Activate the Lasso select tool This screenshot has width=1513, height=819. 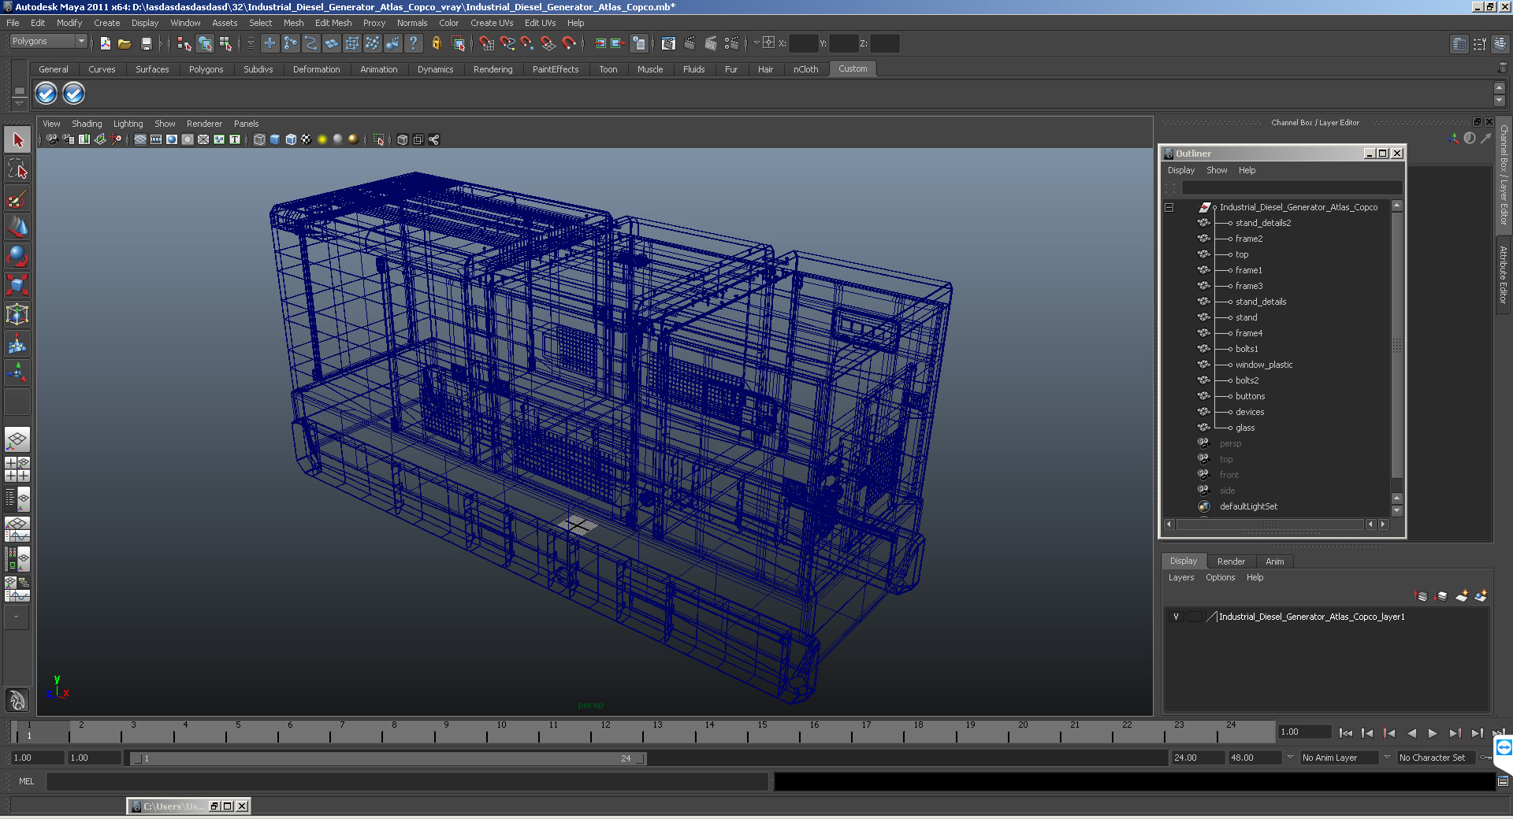pyautogui.click(x=17, y=169)
